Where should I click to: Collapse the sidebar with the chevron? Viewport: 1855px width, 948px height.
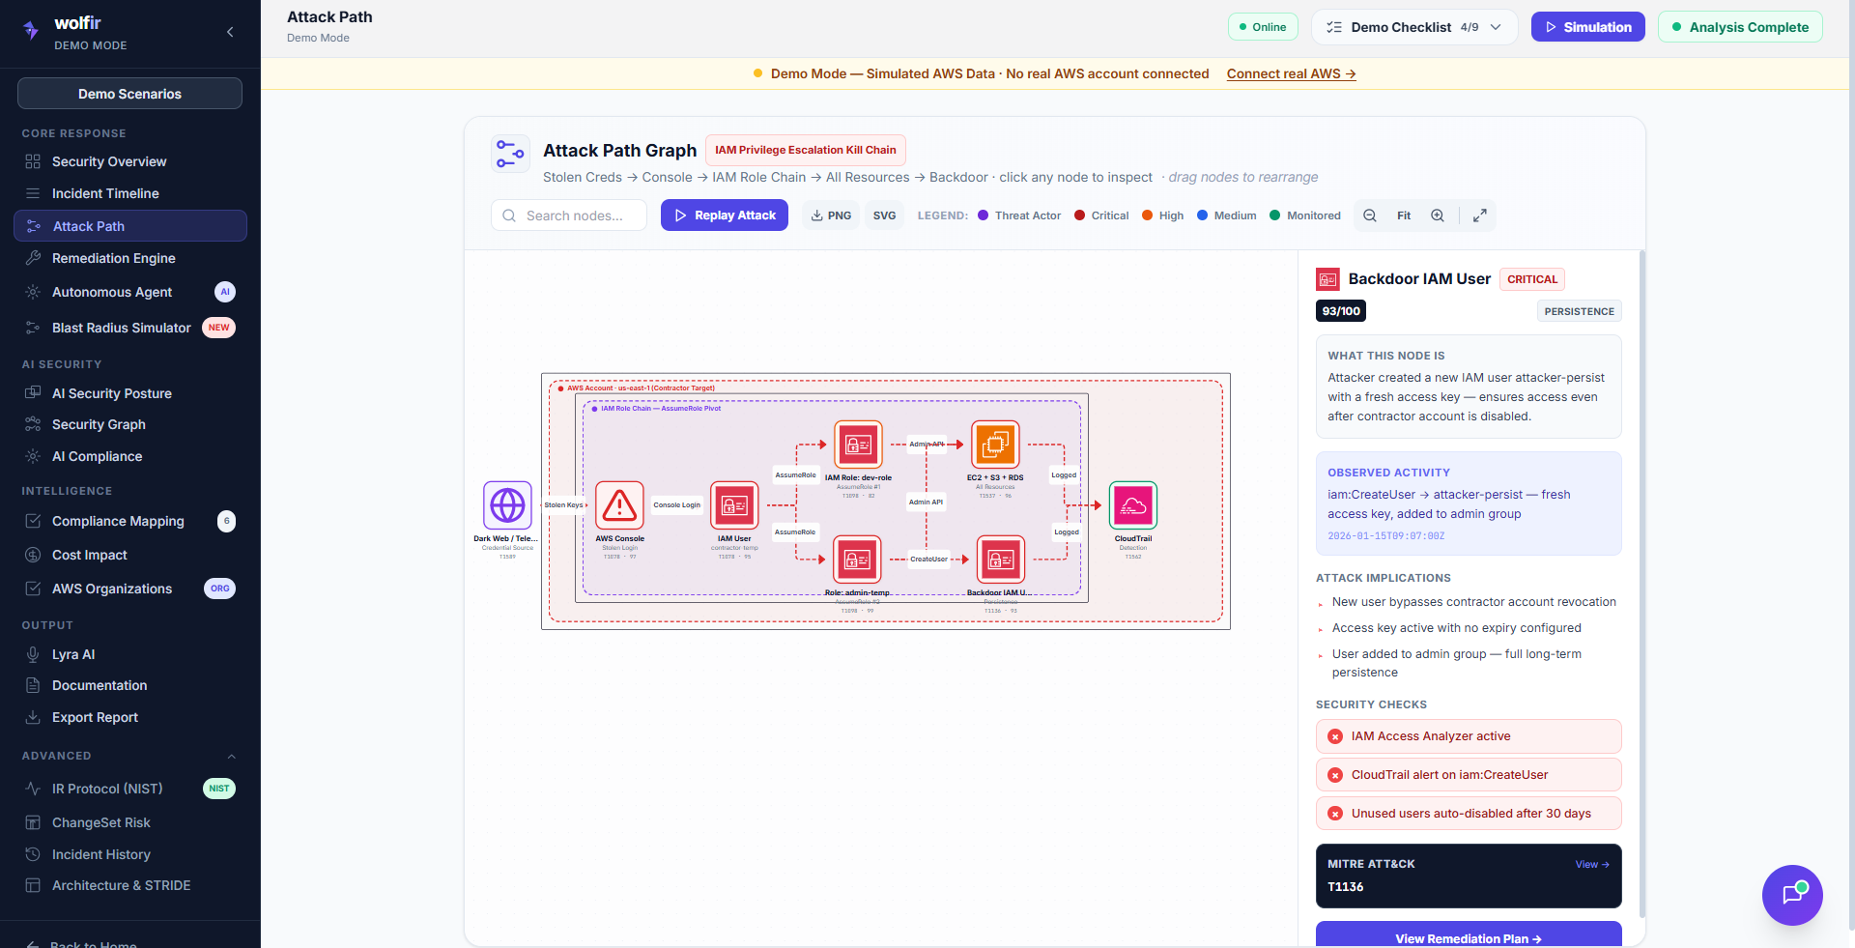click(230, 32)
